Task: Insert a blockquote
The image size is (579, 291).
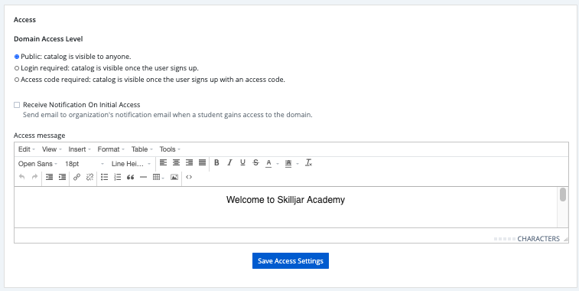Action: 130,177
